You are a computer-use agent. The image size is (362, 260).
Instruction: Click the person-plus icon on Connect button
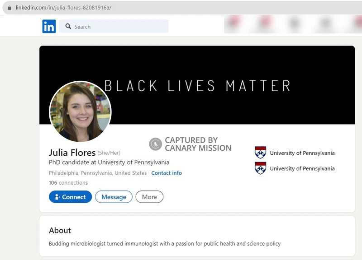(56, 197)
